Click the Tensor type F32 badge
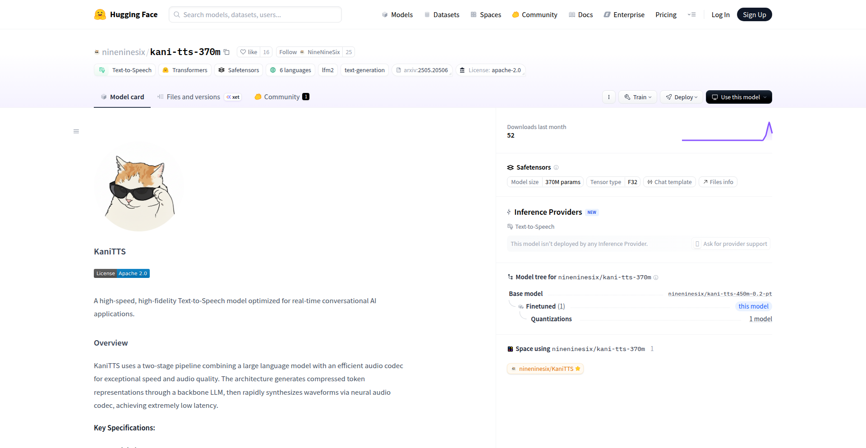The height and width of the screenshot is (448, 866). (613, 182)
